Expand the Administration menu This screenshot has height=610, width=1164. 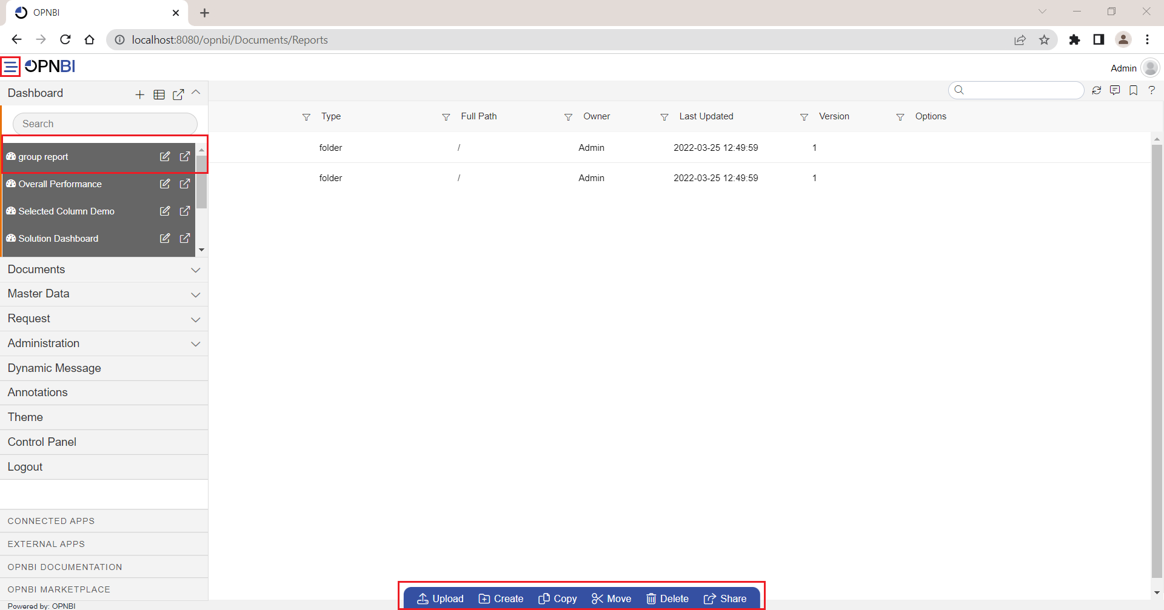104,343
